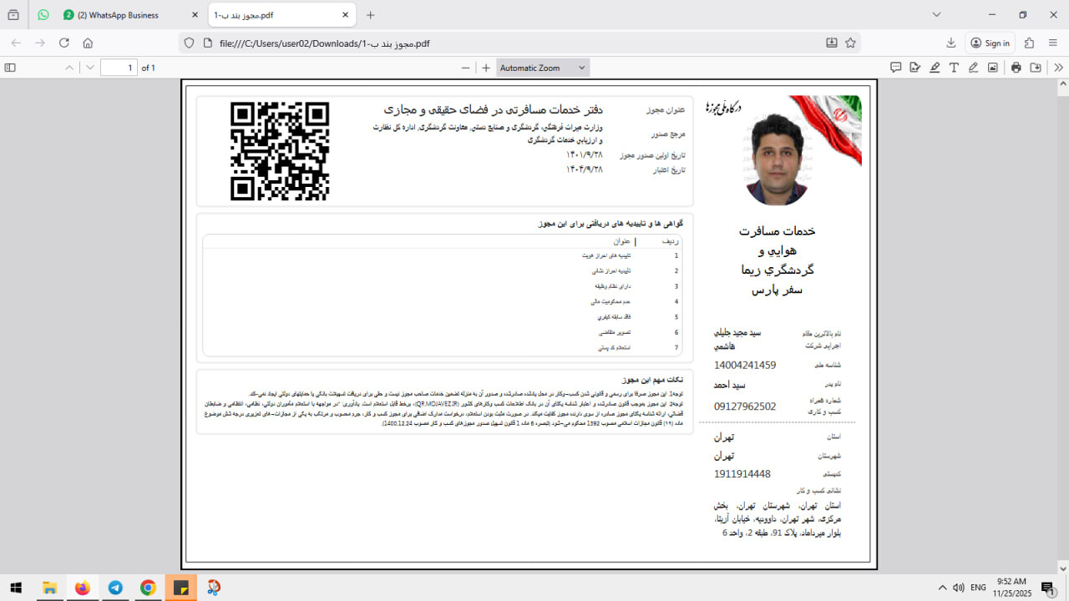Click the page number input field
Image resolution: width=1069 pixels, height=601 pixels.
(119, 68)
